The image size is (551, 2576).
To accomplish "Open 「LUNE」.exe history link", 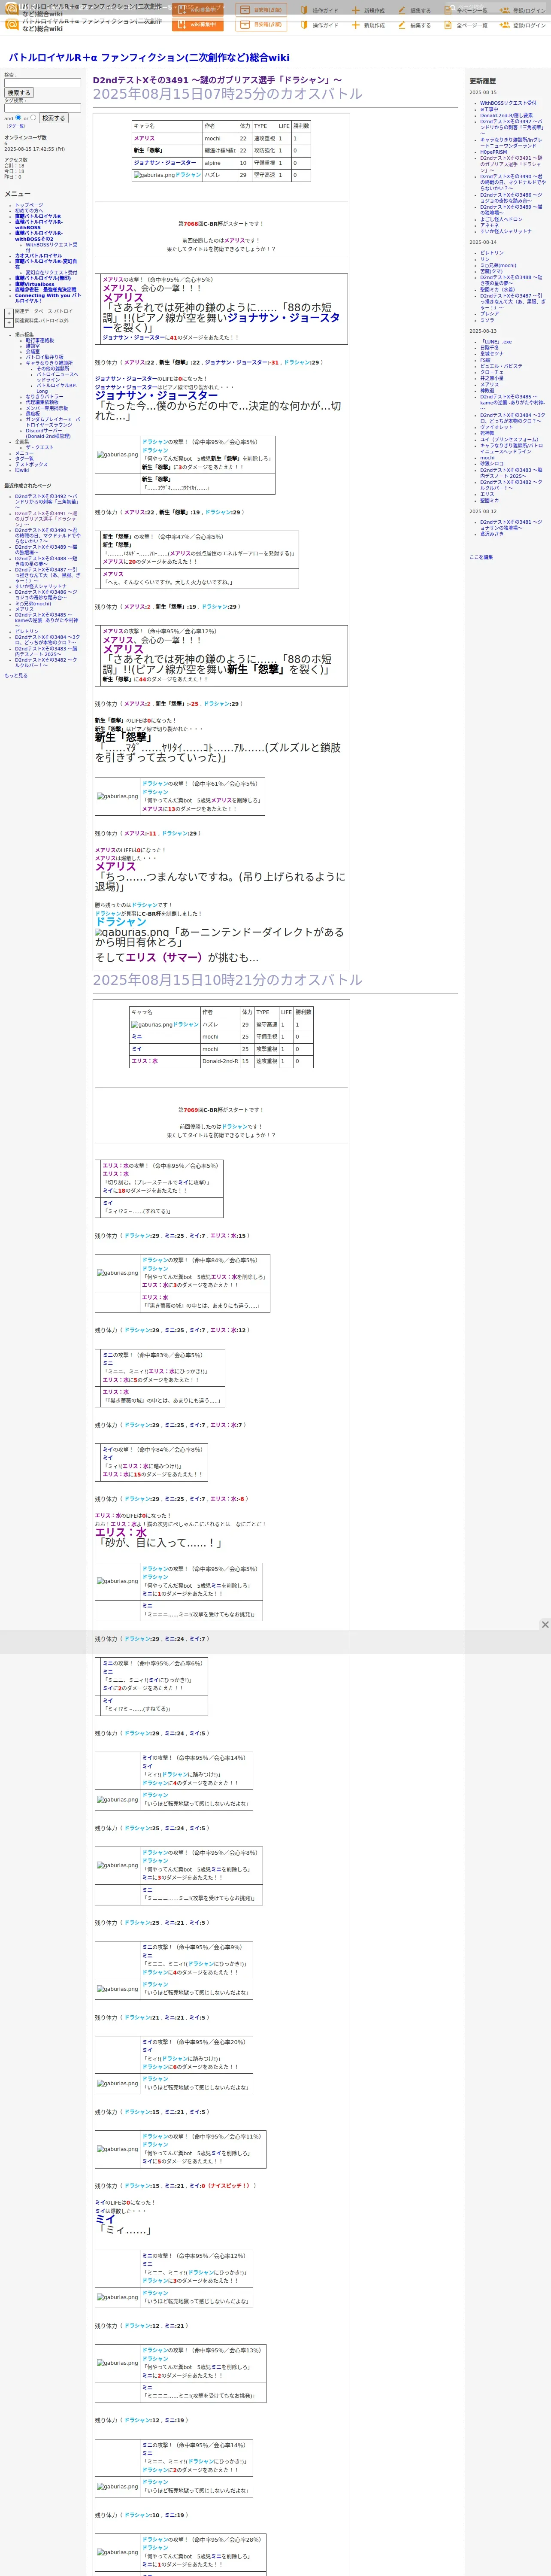I will tap(496, 342).
